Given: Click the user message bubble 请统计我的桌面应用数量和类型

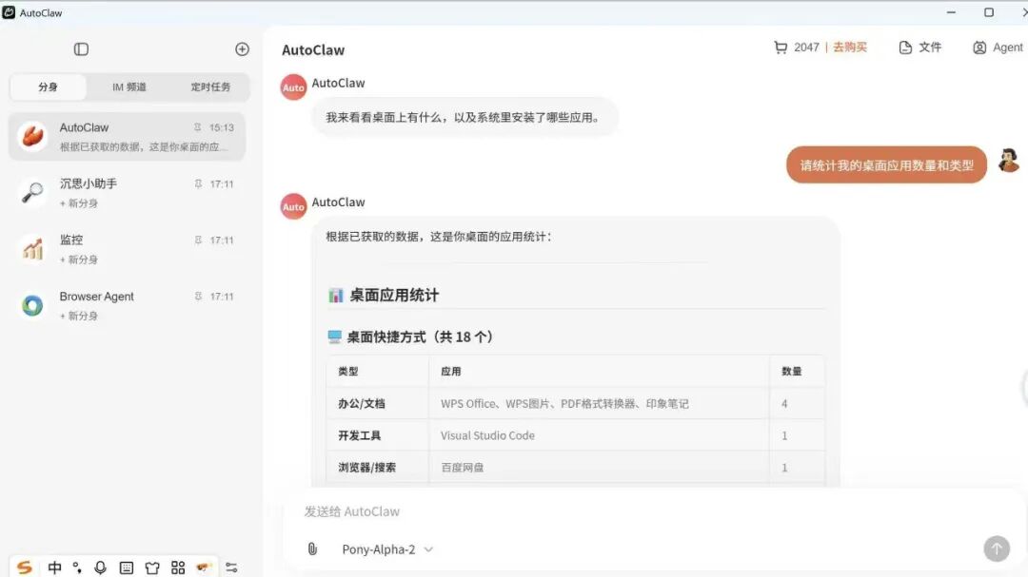Looking at the screenshot, I should click(x=886, y=165).
